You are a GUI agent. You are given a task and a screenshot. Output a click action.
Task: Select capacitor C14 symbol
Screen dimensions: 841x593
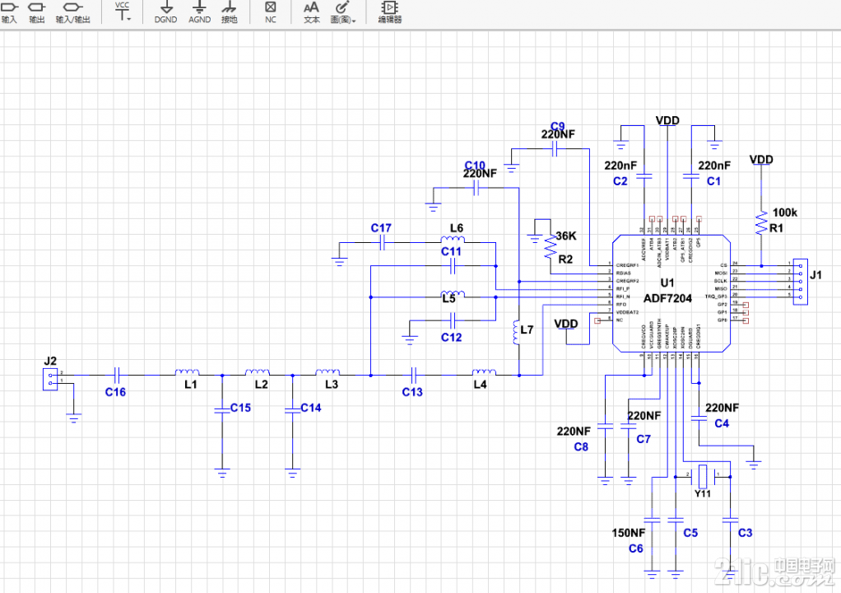(x=292, y=410)
